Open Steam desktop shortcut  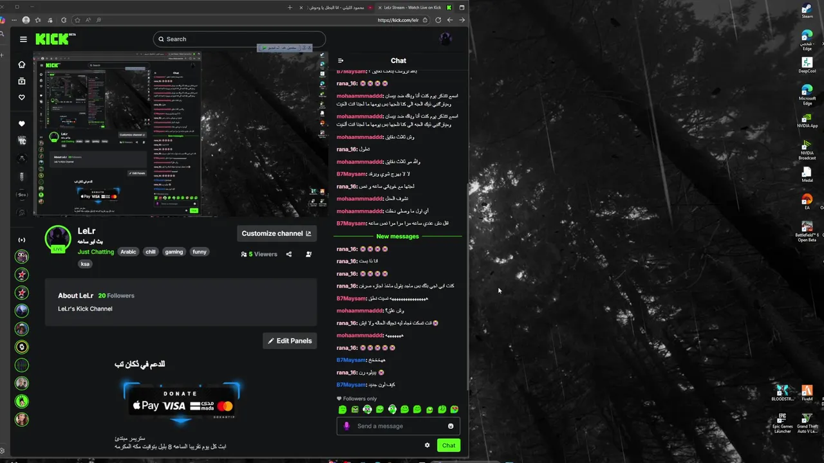tap(807, 12)
